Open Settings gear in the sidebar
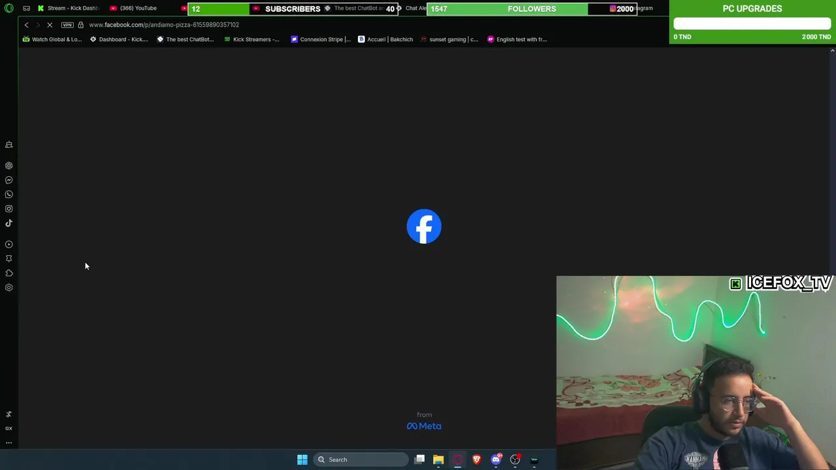Screen dimensions: 836x470 click(x=9, y=287)
